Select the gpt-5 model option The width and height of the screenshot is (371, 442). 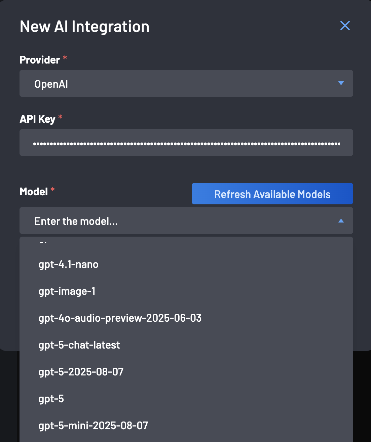pyautogui.click(x=50, y=399)
